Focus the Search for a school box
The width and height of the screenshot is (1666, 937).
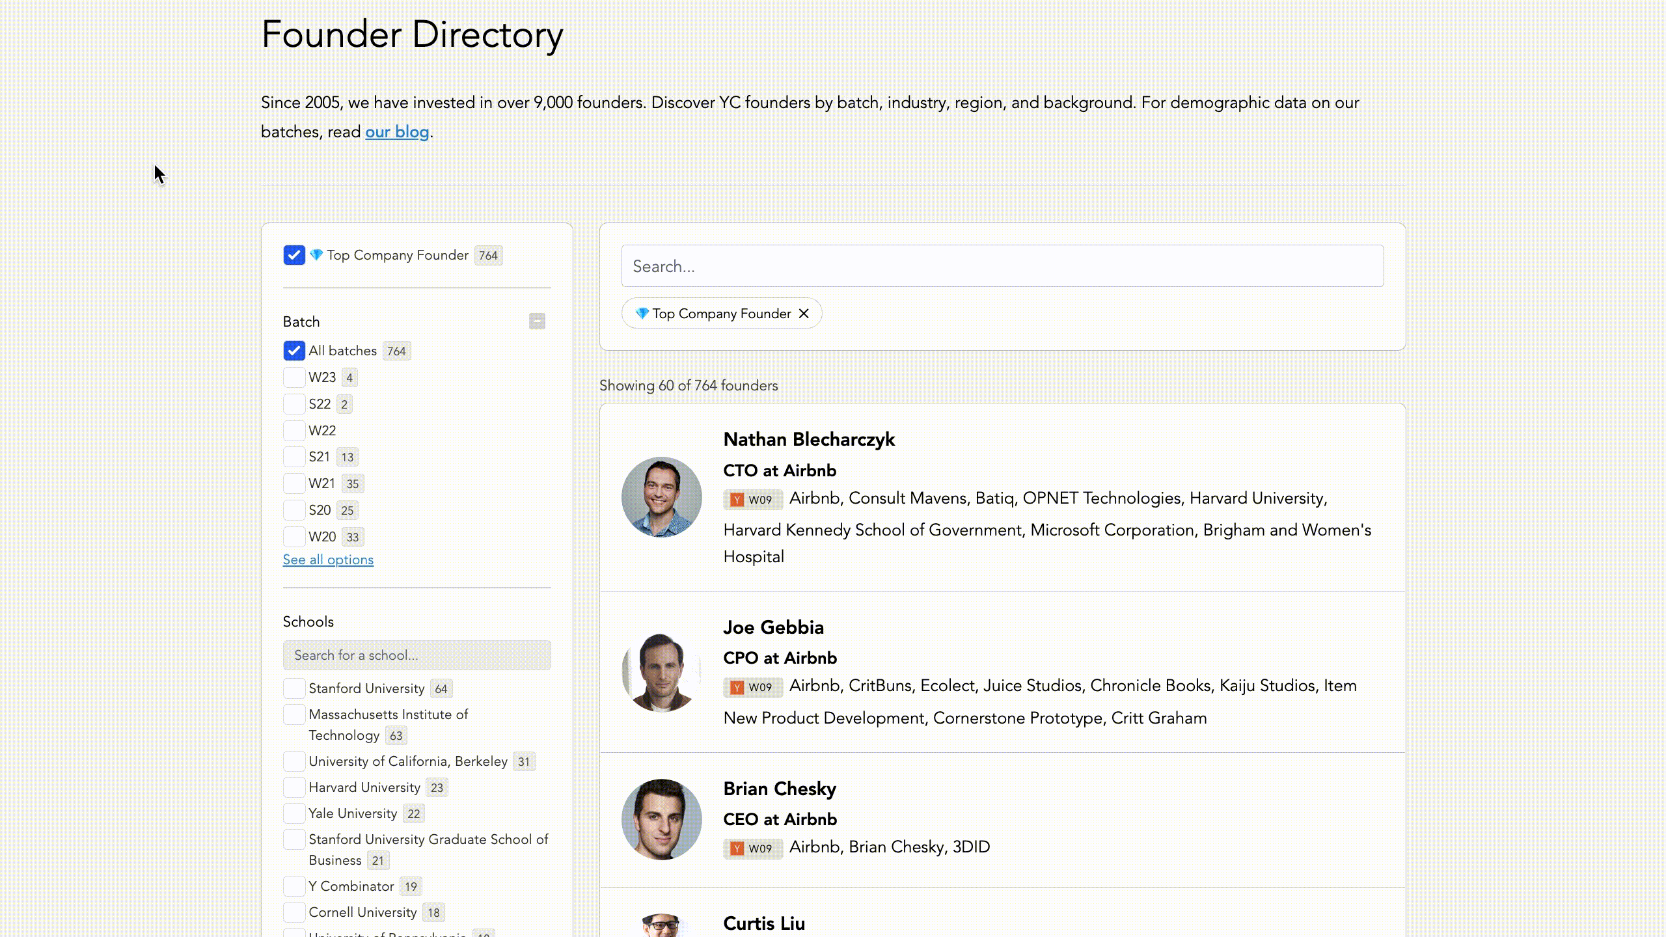416,655
